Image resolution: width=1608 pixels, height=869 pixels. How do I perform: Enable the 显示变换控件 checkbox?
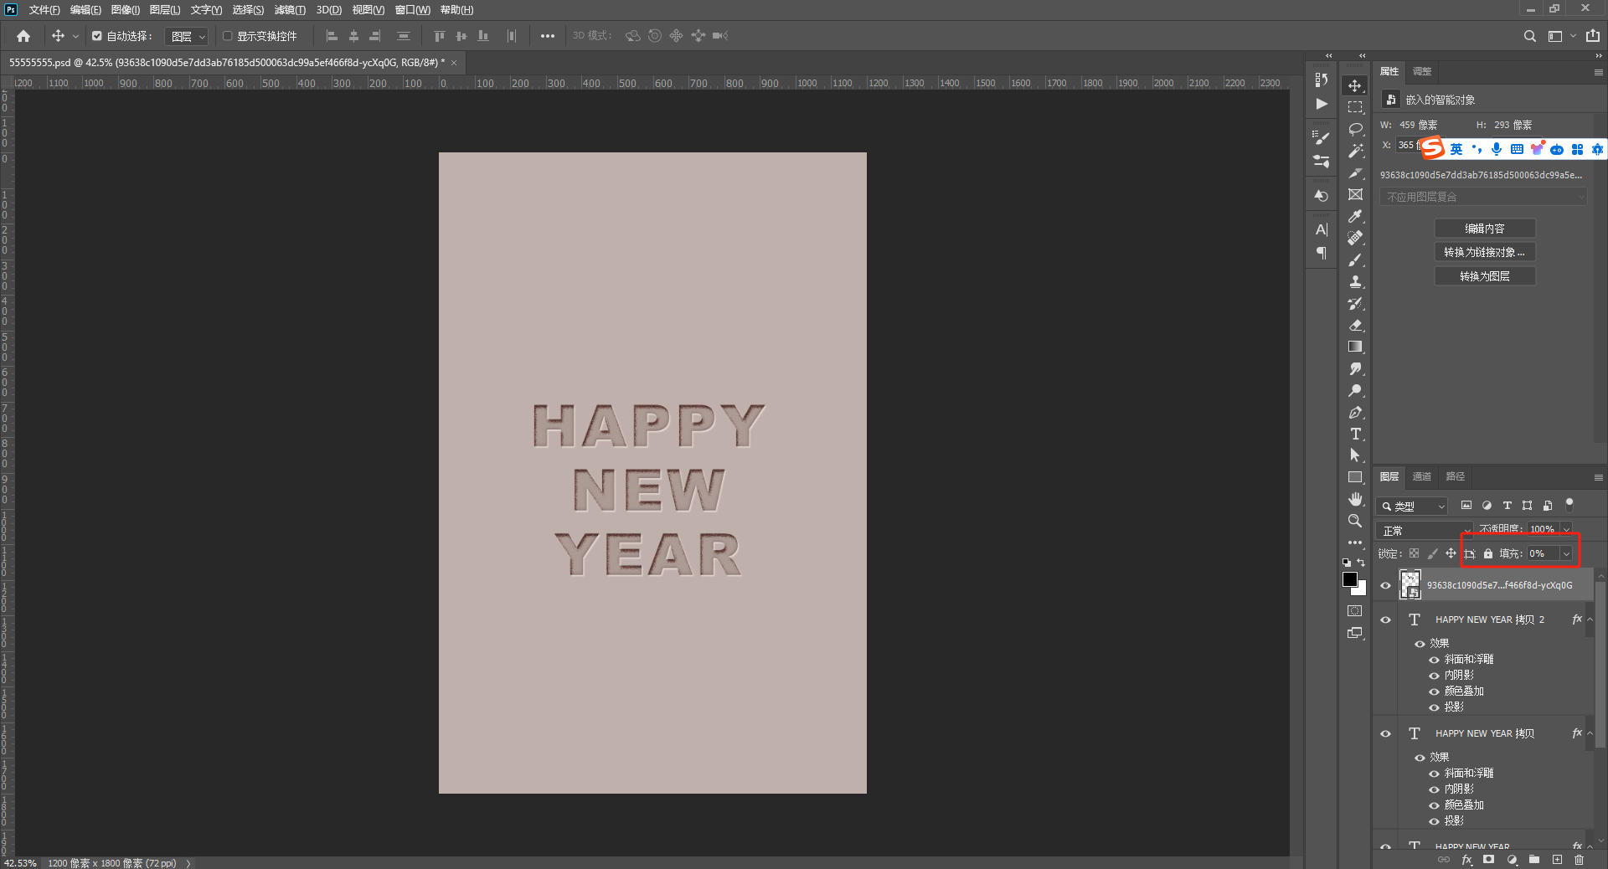[227, 36]
